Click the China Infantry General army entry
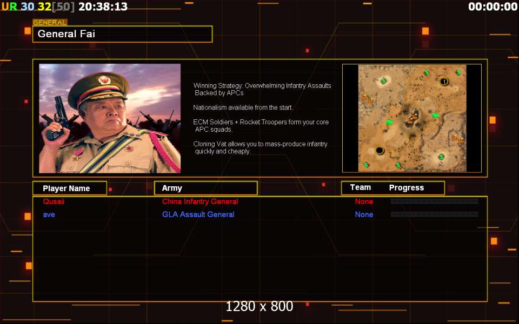This screenshot has width=519, height=324. pos(200,201)
